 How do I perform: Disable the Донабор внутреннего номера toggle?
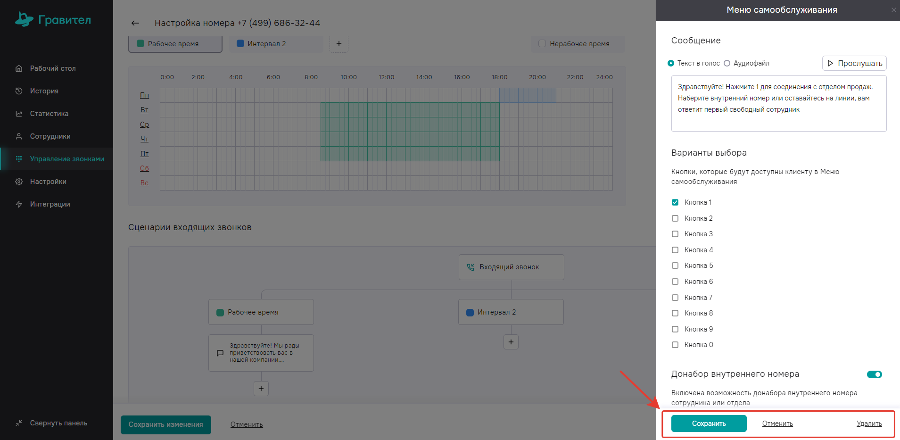(x=874, y=374)
